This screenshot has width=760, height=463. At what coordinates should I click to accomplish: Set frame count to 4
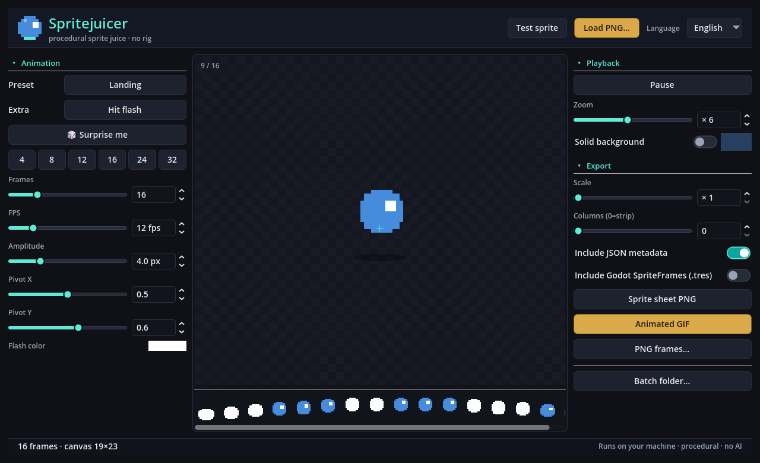tap(22, 160)
